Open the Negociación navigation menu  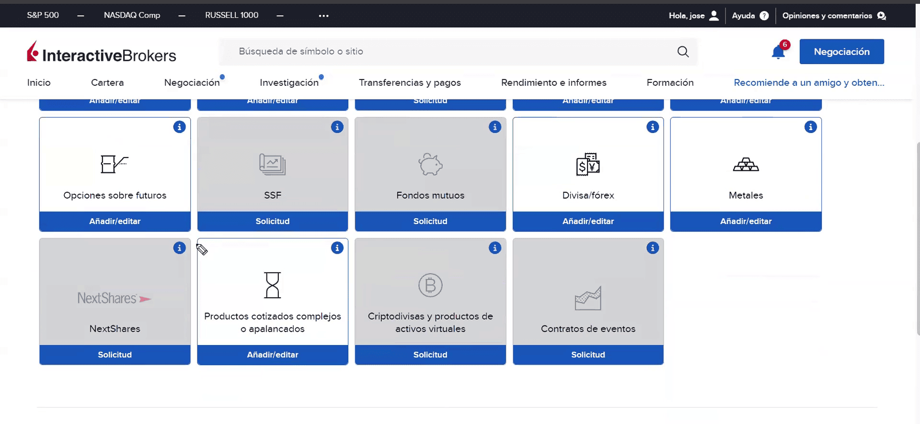pyautogui.click(x=192, y=83)
